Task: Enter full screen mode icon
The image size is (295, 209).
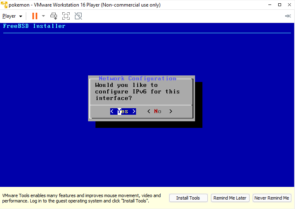Action: coord(66,16)
